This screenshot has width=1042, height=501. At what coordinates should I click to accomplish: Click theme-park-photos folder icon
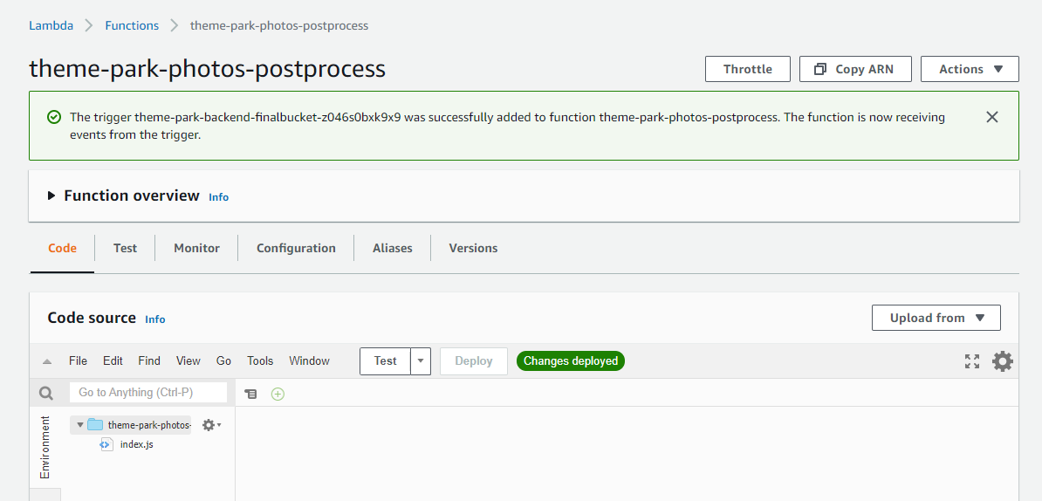[96, 424]
